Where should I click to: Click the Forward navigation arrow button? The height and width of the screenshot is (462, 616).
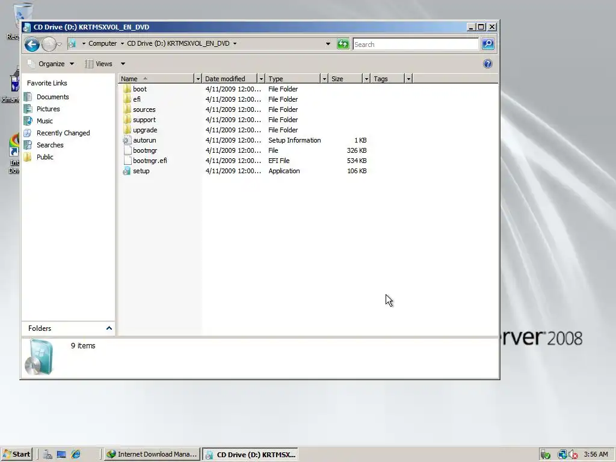pyautogui.click(x=49, y=45)
